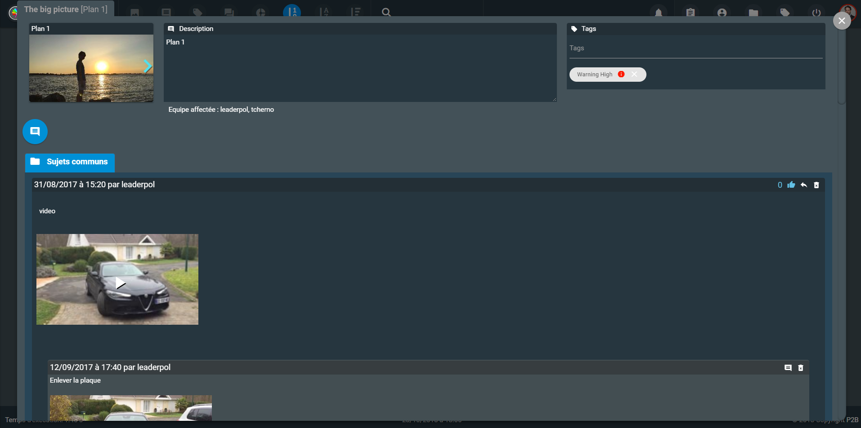Open the search magnifier in top bar

386,12
